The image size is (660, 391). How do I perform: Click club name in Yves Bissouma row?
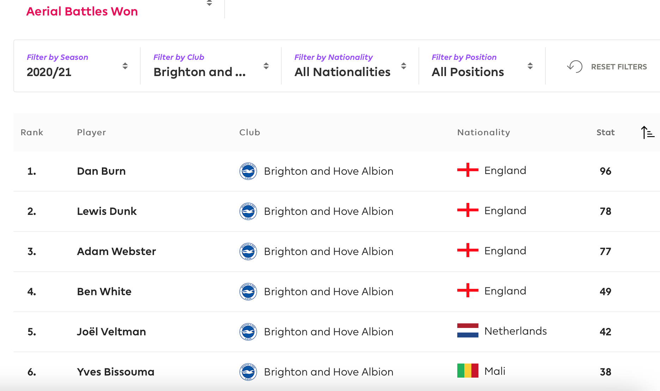(x=329, y=372)
